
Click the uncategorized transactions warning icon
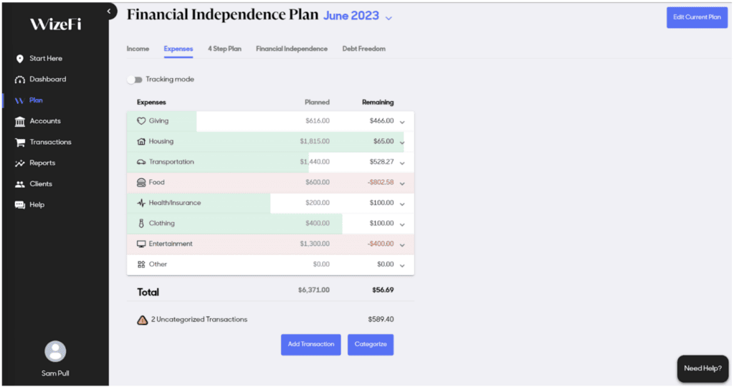click(142, 320)
